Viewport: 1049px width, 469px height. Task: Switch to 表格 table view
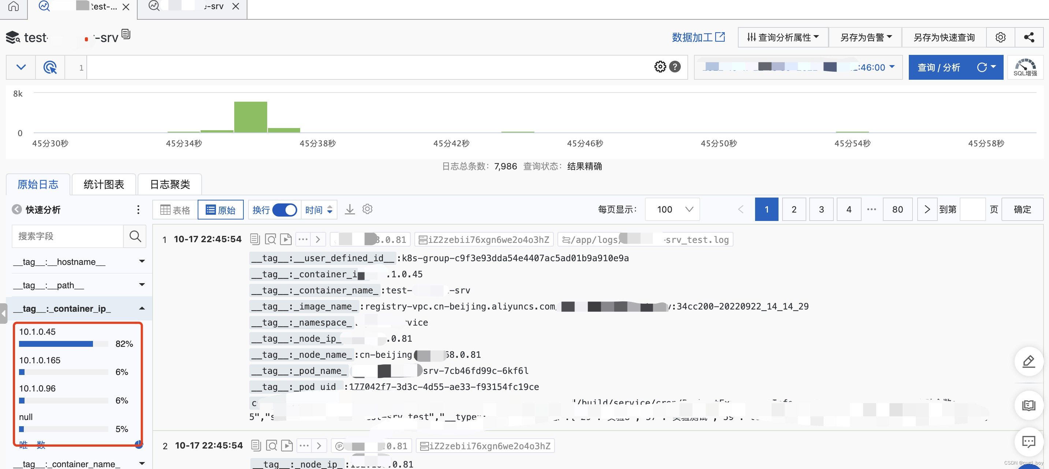coord(176,210)
